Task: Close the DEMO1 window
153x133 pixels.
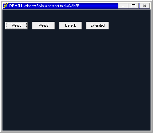Action: click(x=145, y=6)
